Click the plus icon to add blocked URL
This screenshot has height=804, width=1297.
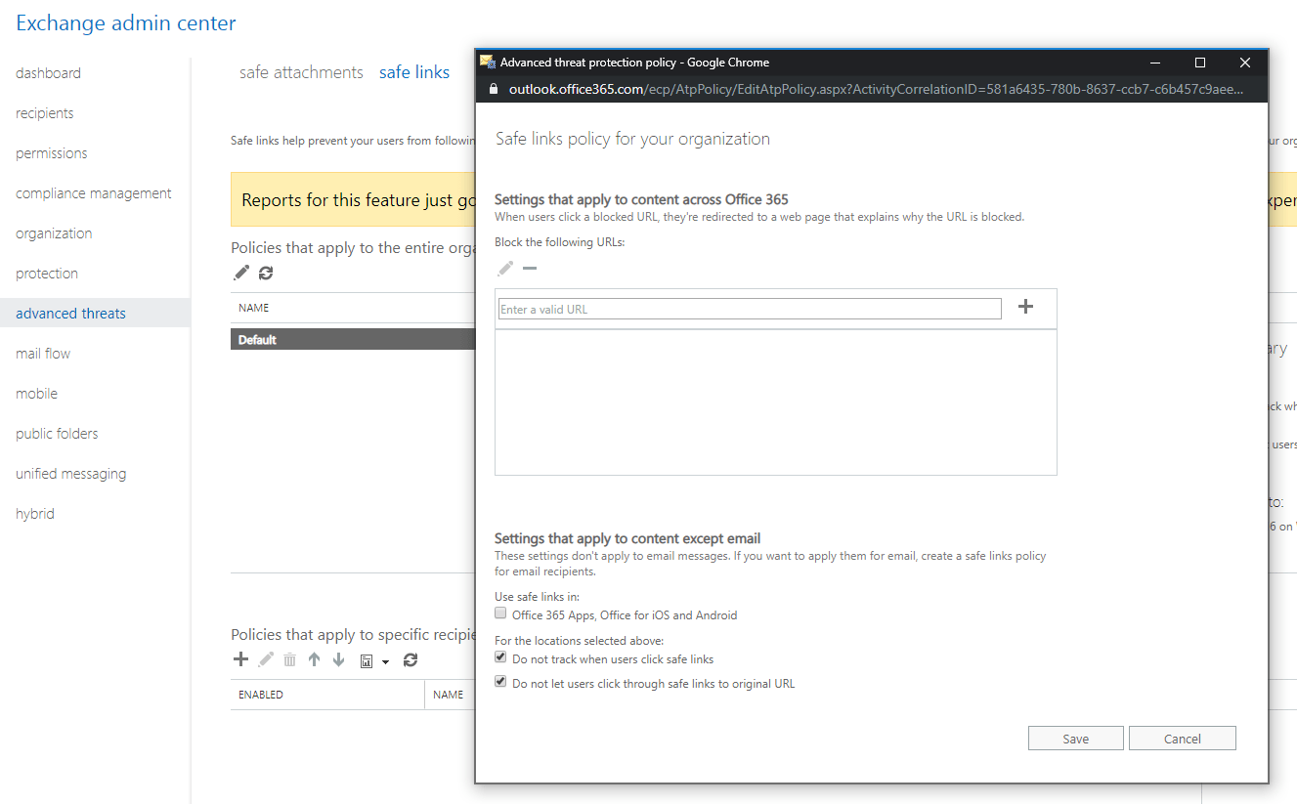[x=1025, y=307]
